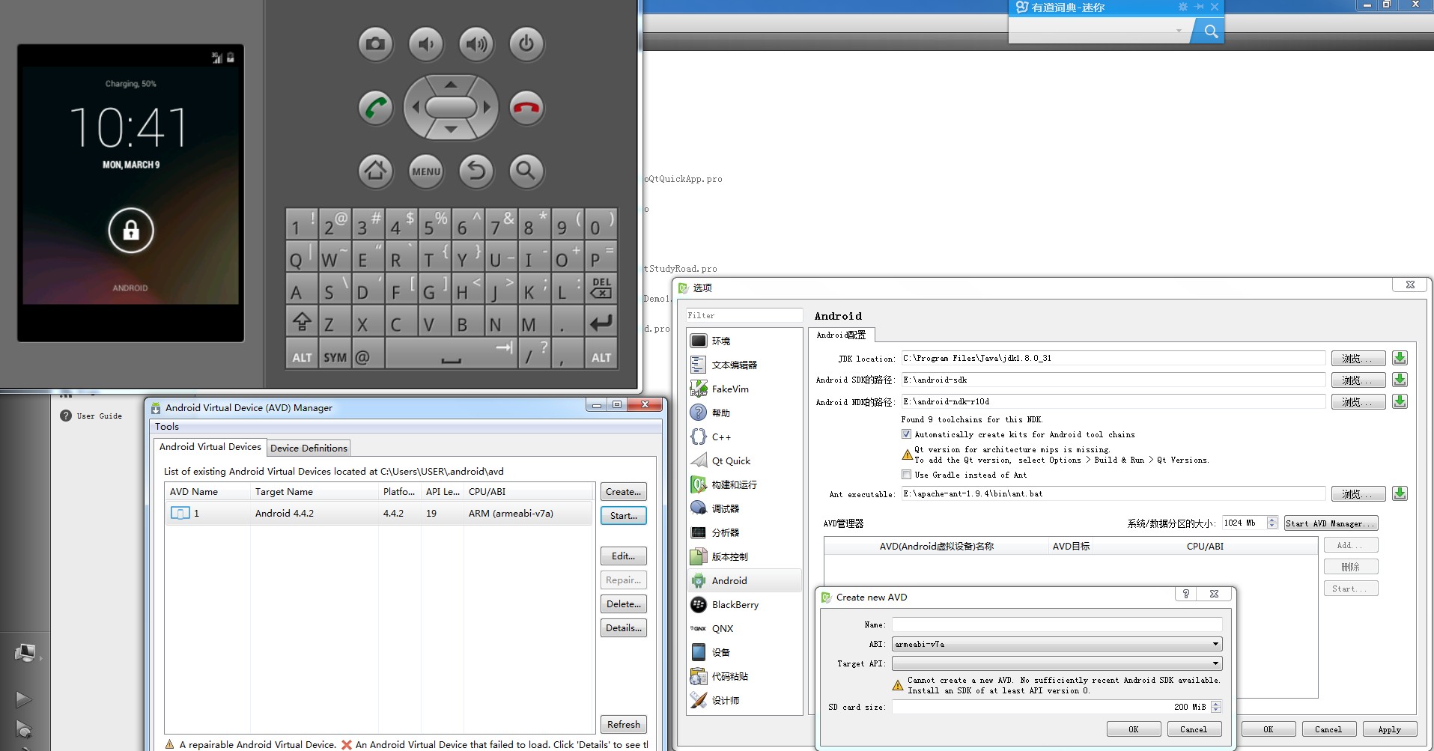
Task: Click the emulator power button
Action: (x=526, y=44)
